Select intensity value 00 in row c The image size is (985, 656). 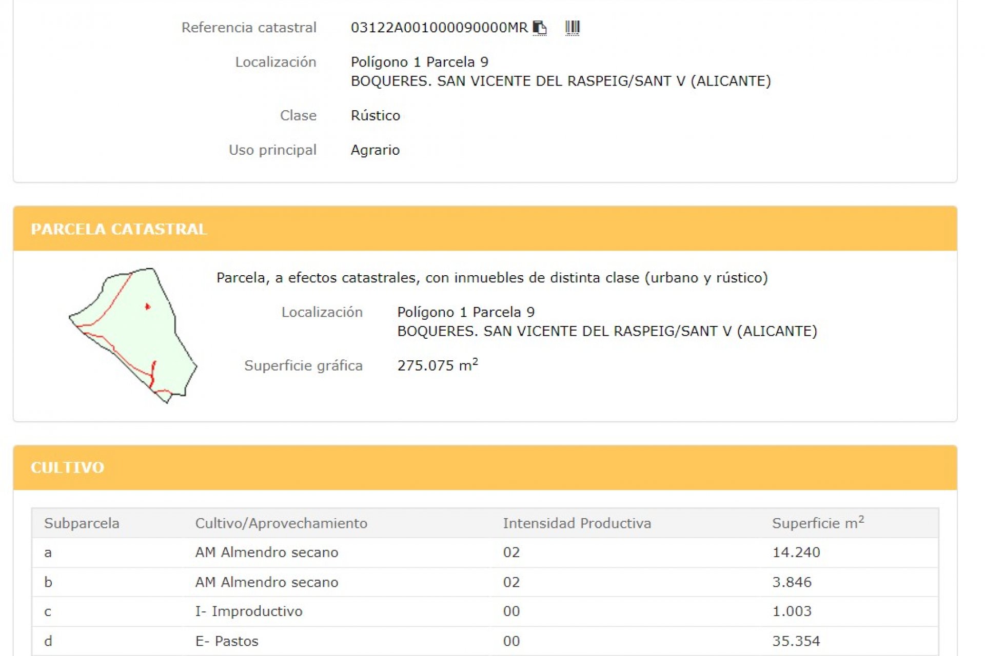(x=511, y=611)
